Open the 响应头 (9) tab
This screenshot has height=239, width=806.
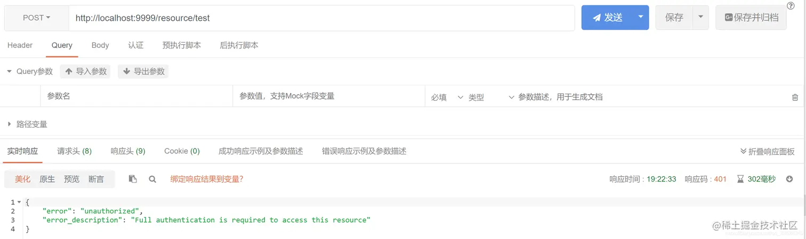click(128, 151)
